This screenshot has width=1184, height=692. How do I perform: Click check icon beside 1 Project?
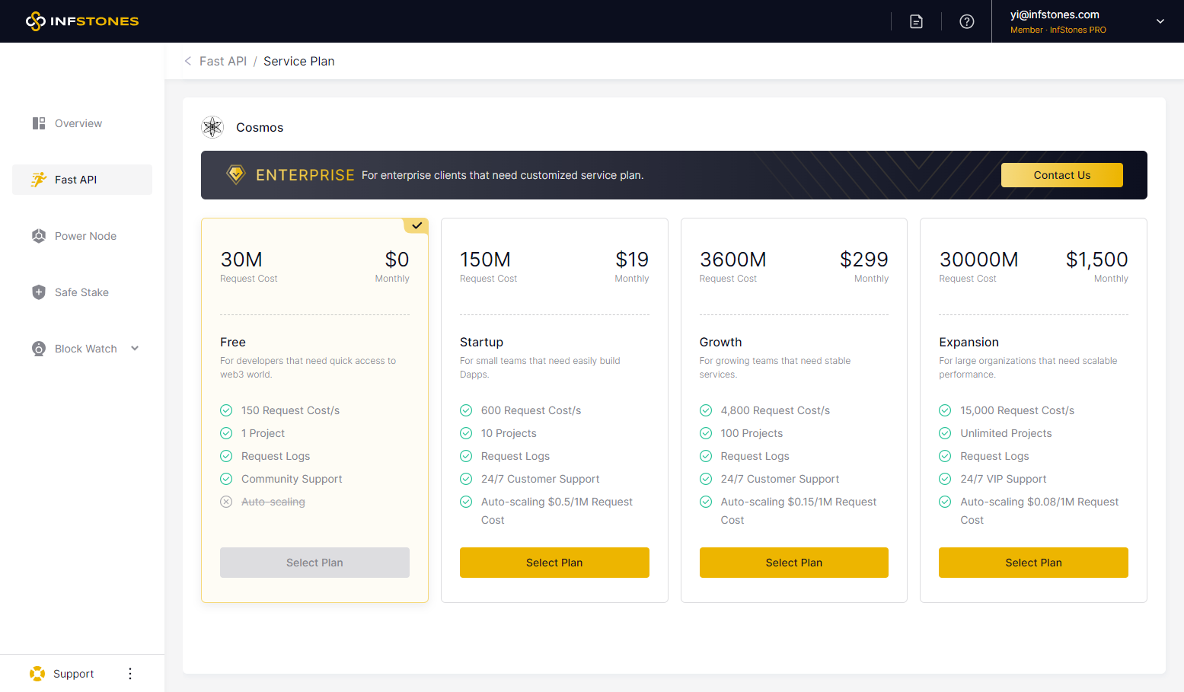pos(226,433)
